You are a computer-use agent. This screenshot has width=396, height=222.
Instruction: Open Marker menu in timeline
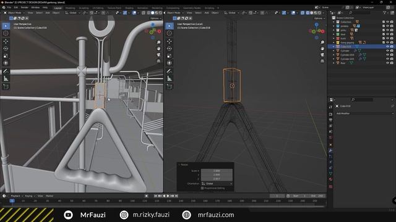(49, 196)
